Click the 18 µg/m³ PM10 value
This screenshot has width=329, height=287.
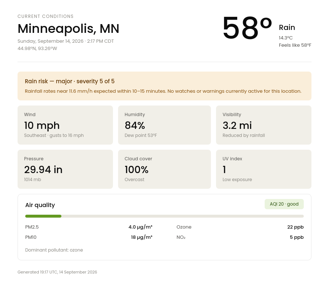[141, 237]
